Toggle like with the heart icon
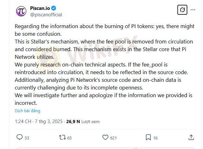Screen dimensions: 203x149 coord(105,137)
